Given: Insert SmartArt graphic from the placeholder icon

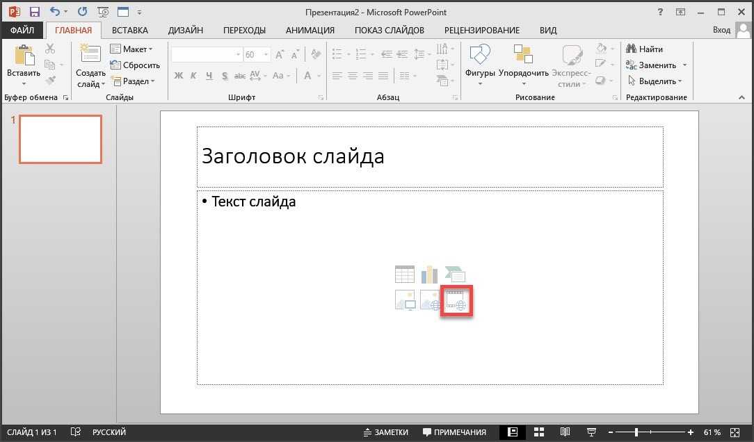Looking at the screenshot, I should coord(455,275).
